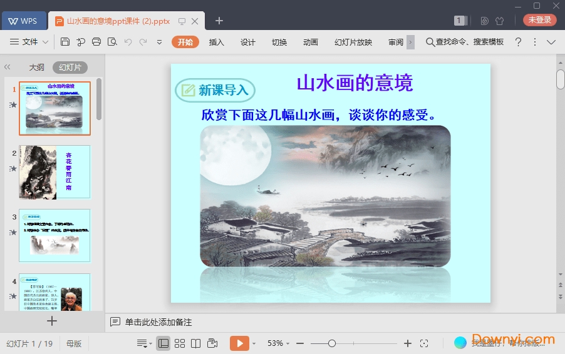Screen dimensions: 565x354
Task: Select the 切换 ribbon tab
Action: point(279,42)
